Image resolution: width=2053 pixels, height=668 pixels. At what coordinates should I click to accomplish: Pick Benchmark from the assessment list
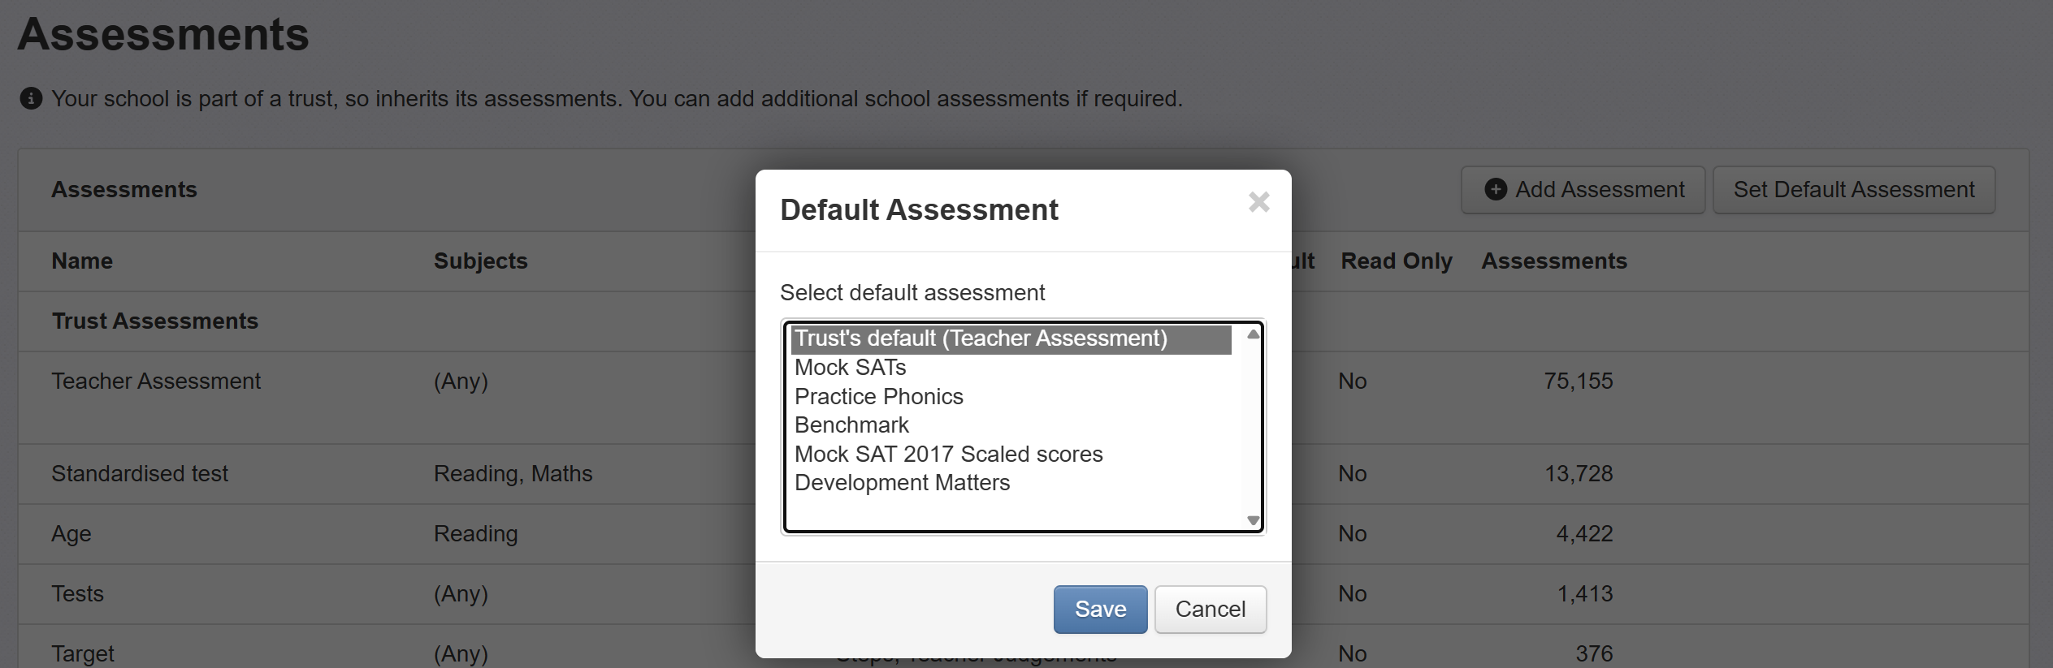(851, 425)
